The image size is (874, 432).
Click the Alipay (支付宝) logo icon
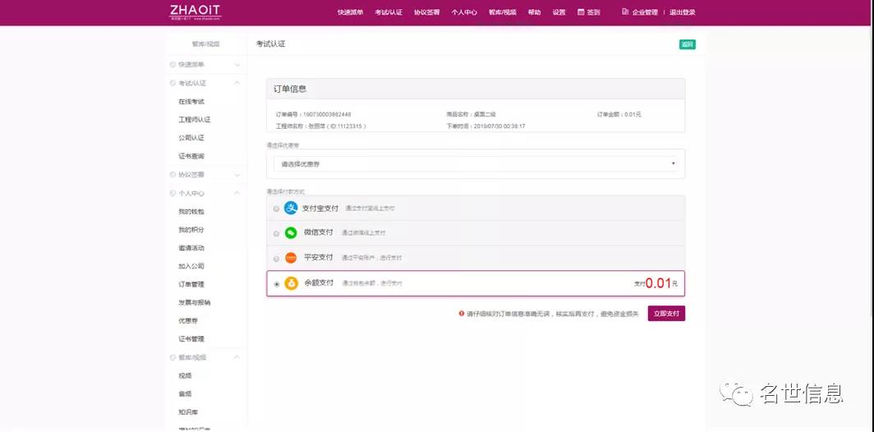pos(291,208)
